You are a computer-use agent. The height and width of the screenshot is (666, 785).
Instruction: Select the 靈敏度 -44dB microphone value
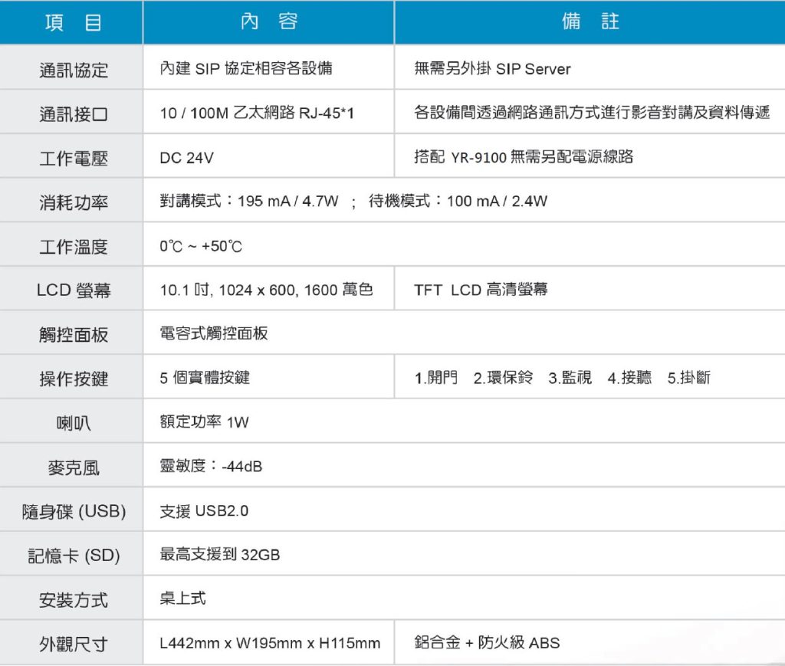[x=211, y=466]
